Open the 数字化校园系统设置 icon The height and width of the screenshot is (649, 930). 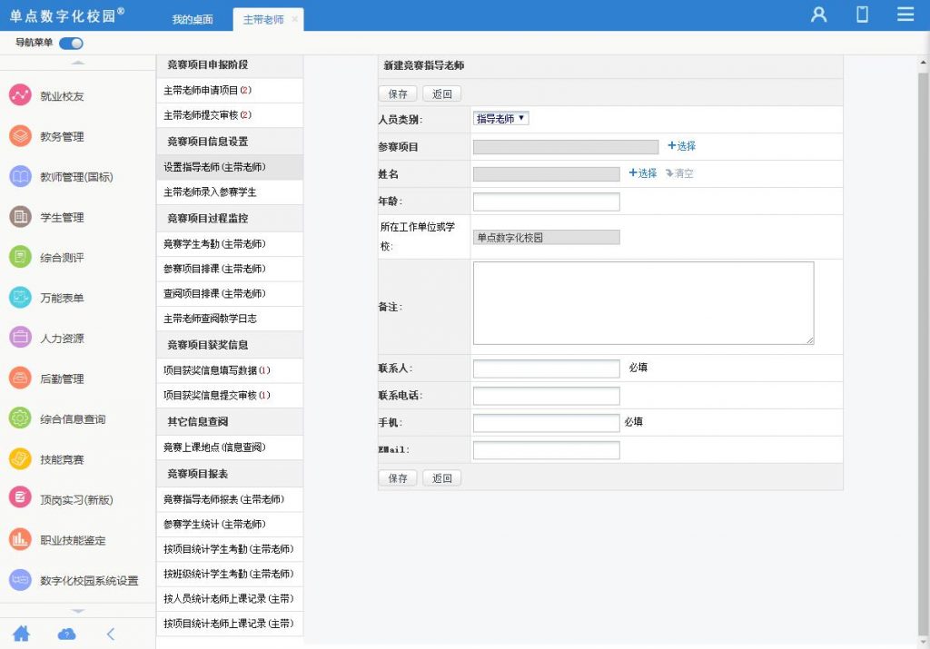pos(20,580)
